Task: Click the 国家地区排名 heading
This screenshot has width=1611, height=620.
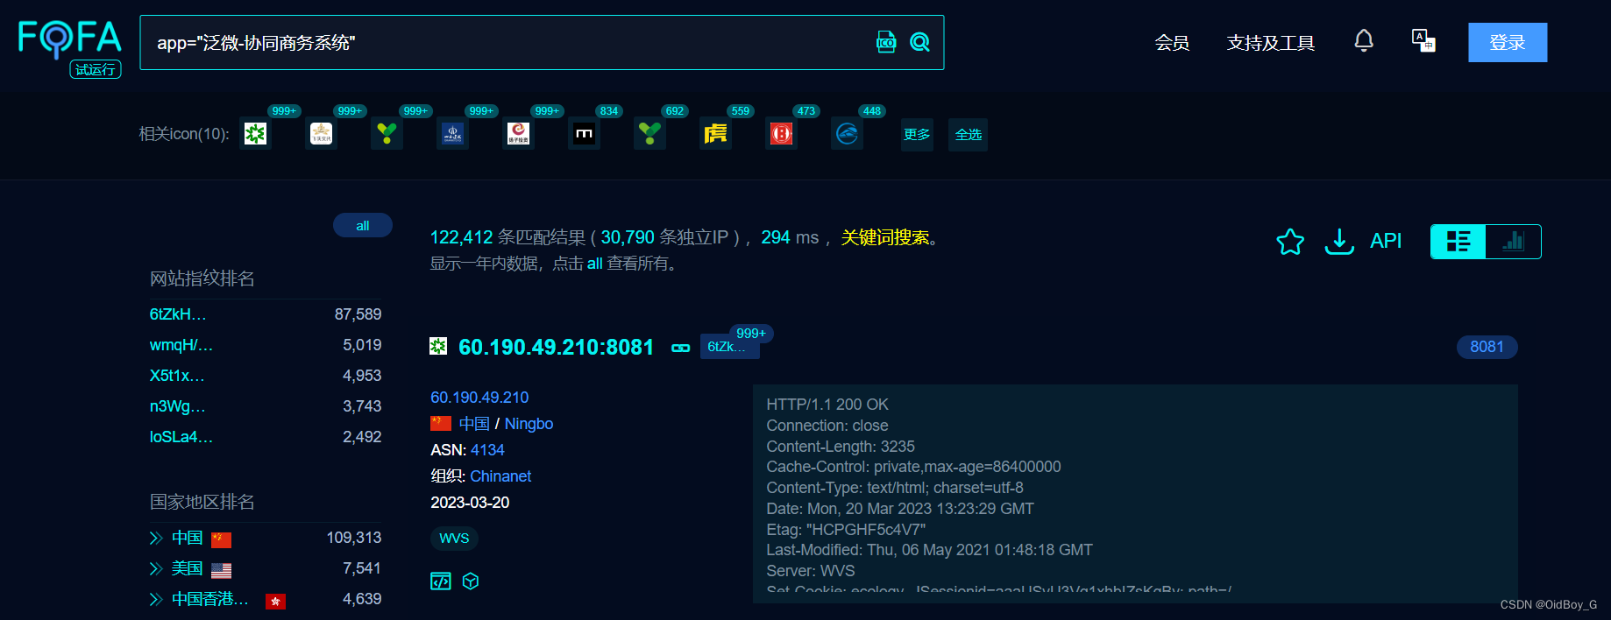Action: pyautogui.click(x=202, y=502)
